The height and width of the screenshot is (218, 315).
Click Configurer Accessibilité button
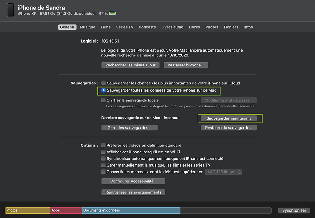[133, 181]
